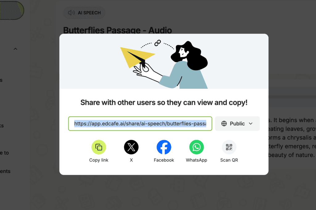This screenshot has width=316, height=210.
Task: Click the WhatsApp text label
Action: coord(197,160)
